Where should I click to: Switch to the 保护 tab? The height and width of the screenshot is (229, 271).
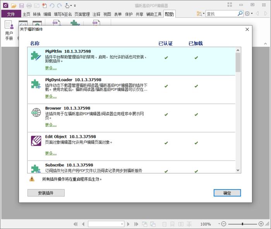click(129, 14)
